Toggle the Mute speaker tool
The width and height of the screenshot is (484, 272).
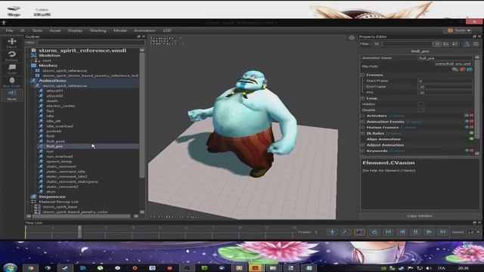point(12,95)
